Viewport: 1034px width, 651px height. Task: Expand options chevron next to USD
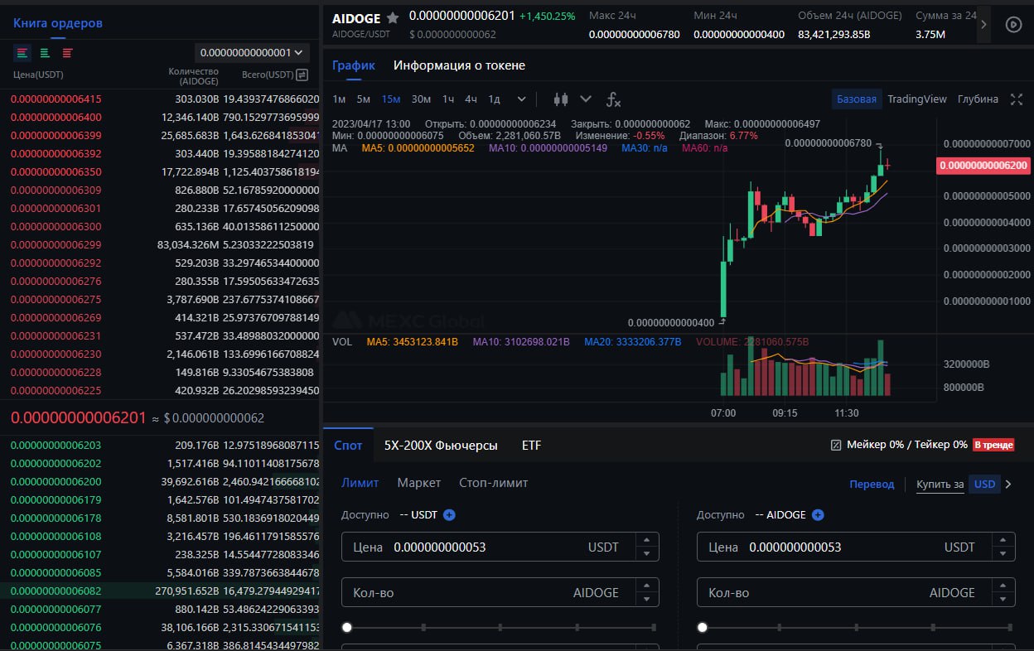1008,485
